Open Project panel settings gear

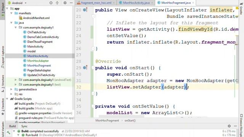point(65,3)
